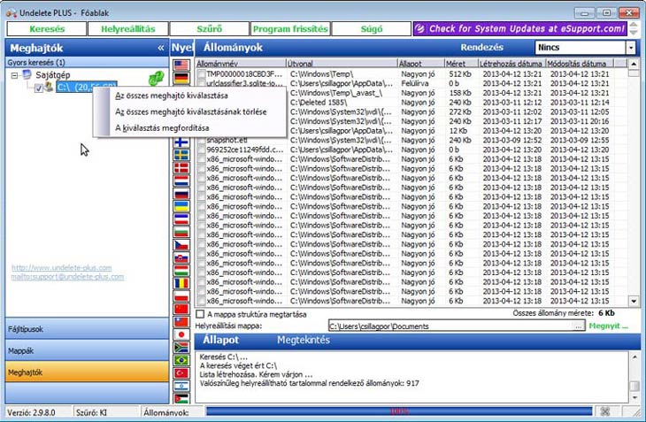Select the United States flag language
The height and width of the screenshot is (422, 646).
click(x=181, y=65)
